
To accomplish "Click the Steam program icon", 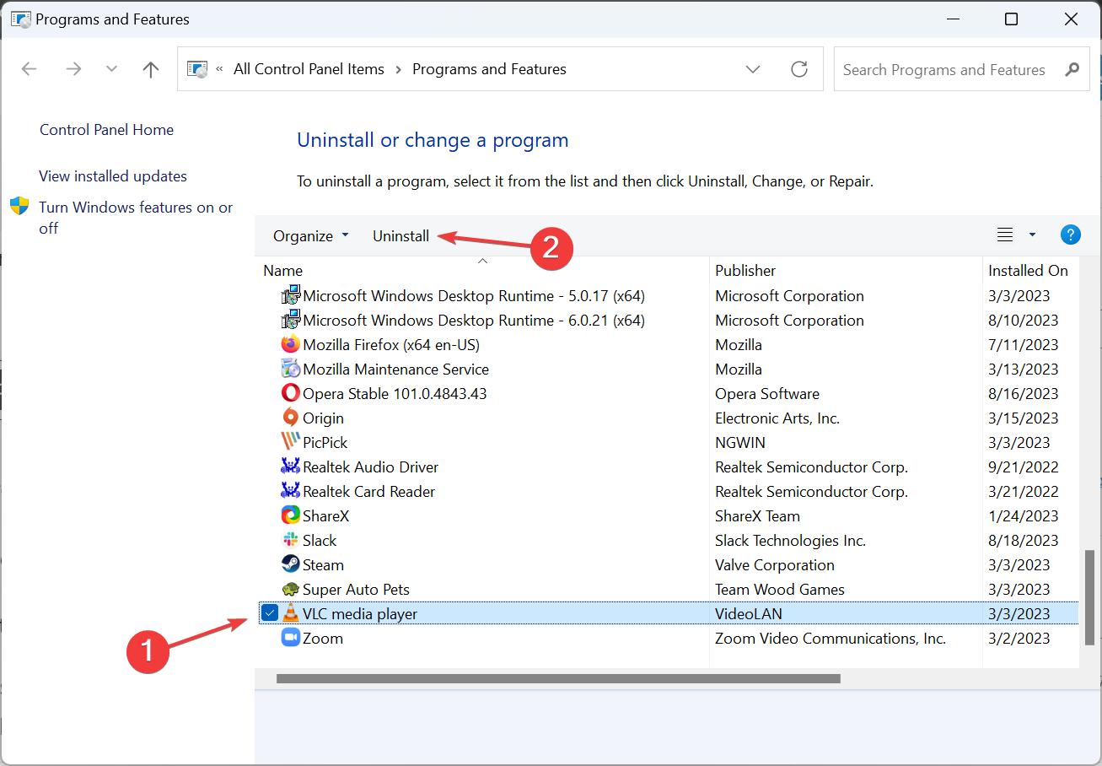I will pos(290,564).
